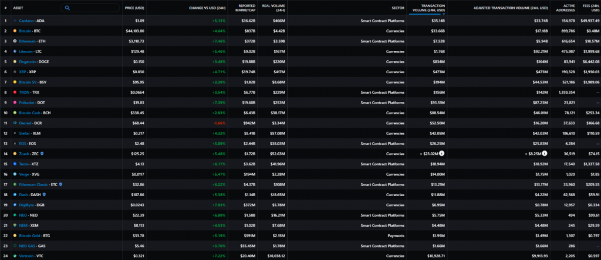Open the Ethereum Classic asset link

(x=33, y=184)
